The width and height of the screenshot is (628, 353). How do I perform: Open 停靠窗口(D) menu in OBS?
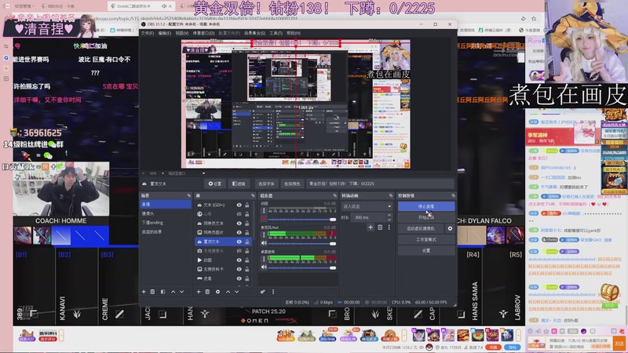[x=203, y=33]
